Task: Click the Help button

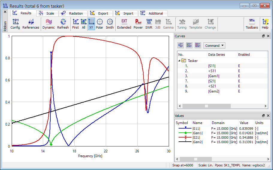Action: [x=265, y=24]
